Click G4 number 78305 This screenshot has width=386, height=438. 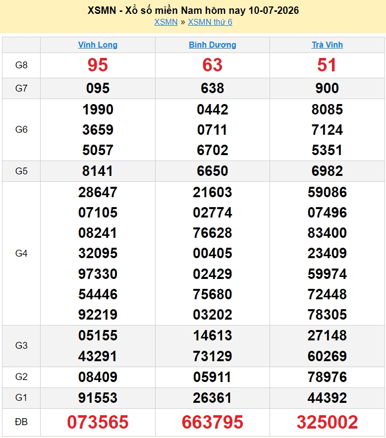pos(327,315)
